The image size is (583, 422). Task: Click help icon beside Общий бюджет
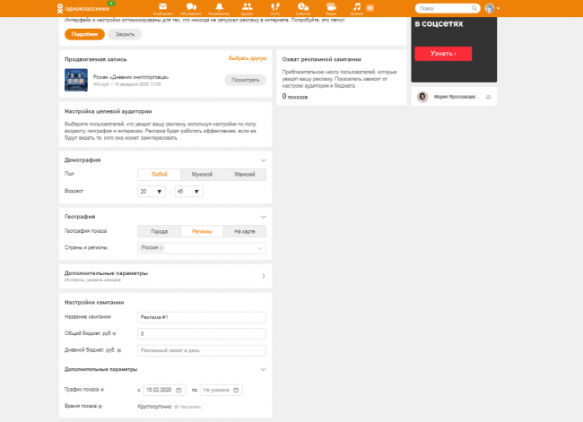point(114,333)
